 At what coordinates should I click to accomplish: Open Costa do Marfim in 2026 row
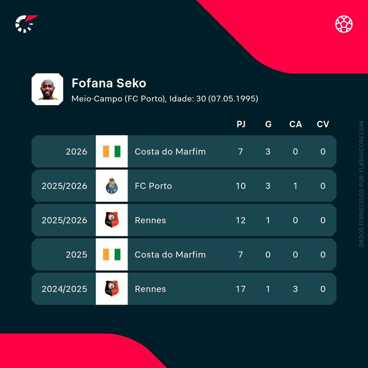(x=170, y=151)
